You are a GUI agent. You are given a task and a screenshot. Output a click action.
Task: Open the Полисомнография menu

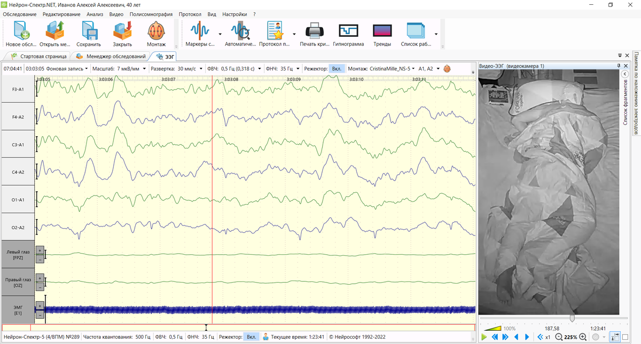click(x=151, y=14)
